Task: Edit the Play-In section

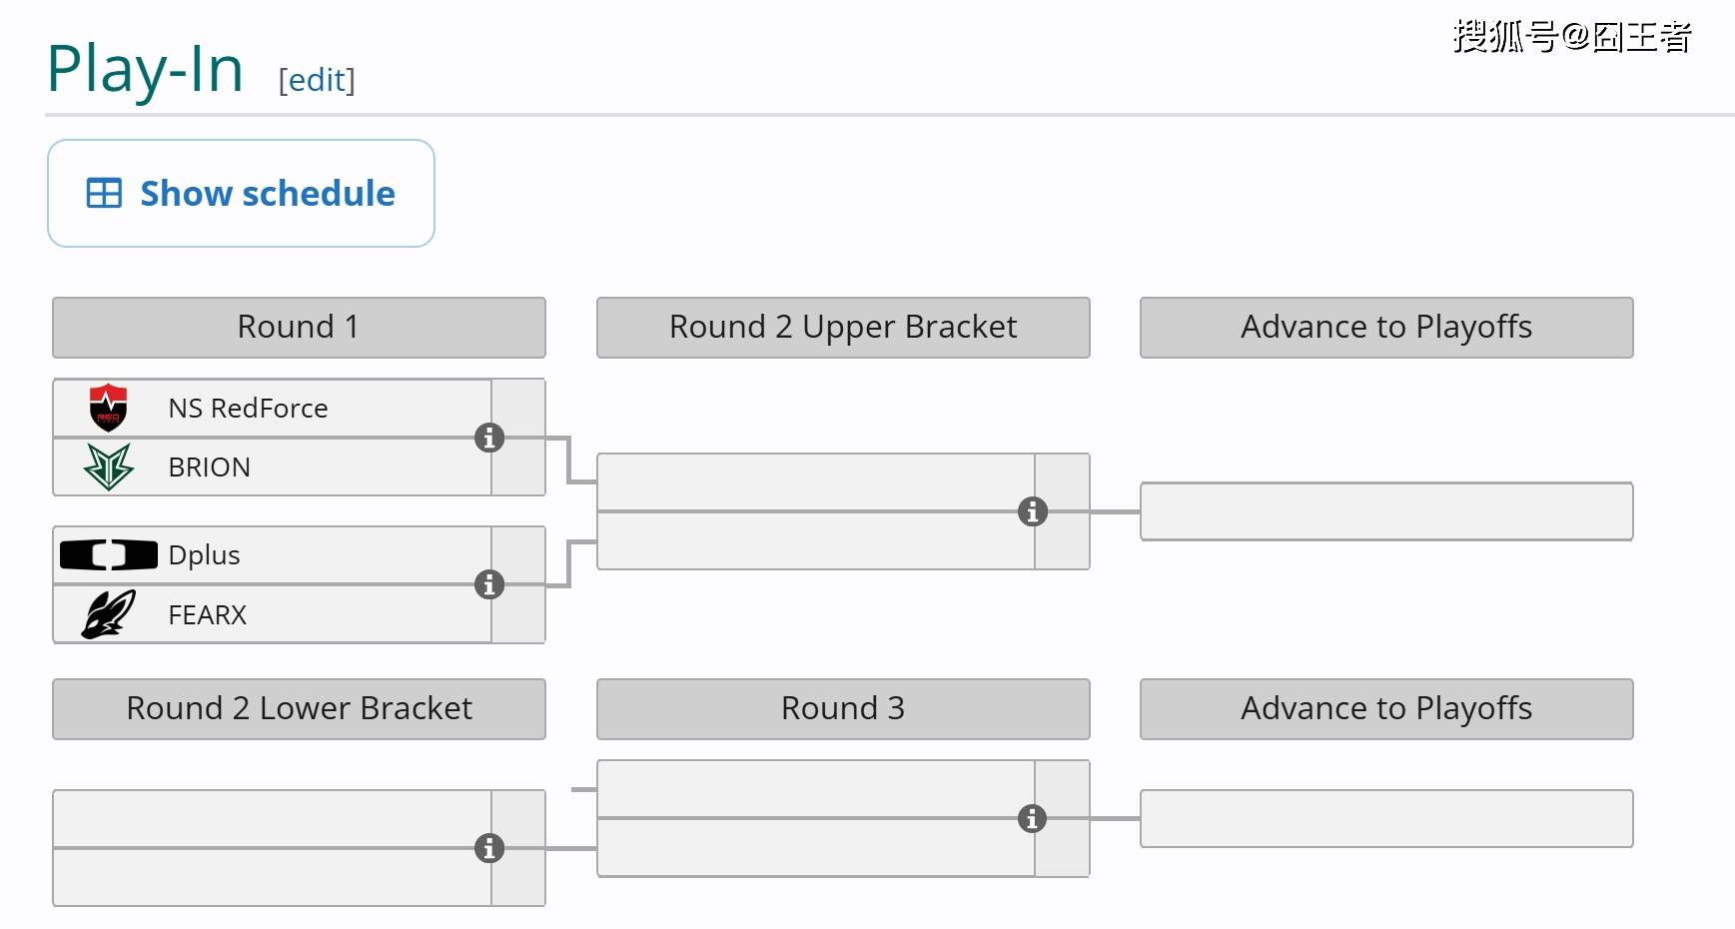Action: [317, 80]
